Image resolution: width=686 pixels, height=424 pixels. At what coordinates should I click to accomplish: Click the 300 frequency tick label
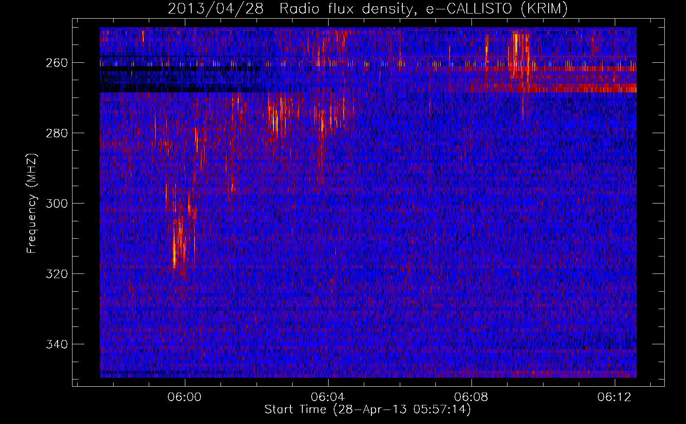(x=56, y=204)
